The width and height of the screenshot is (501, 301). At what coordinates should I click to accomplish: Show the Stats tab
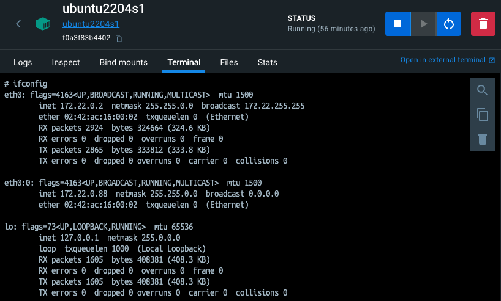click(x=267, y=62)
